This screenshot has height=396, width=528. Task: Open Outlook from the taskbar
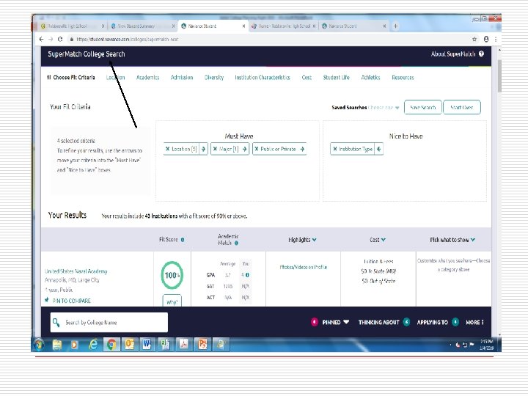(130, 345)
